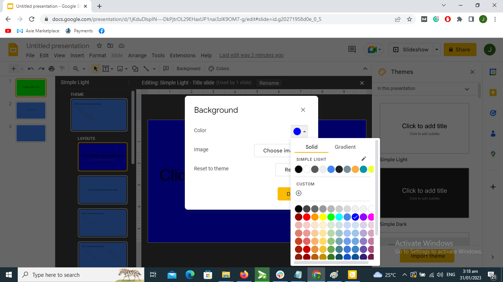
Task: Print the presentation
Action: 52,69
